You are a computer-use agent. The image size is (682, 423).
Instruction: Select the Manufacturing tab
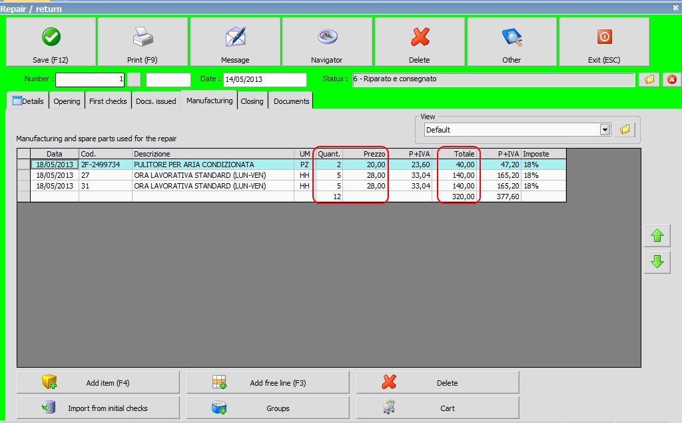(x=209, y=100)
